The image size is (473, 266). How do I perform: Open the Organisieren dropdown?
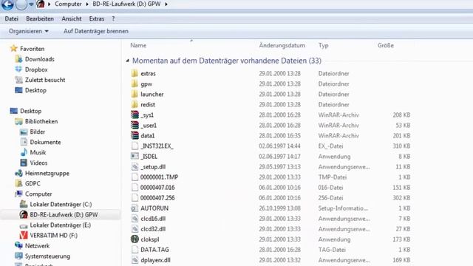click(x=28, y=31)
